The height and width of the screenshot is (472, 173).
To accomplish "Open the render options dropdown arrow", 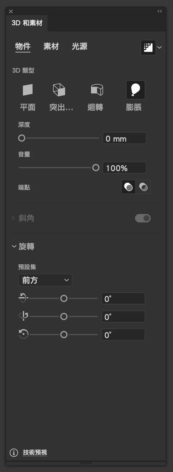I will tap(160, 47).
